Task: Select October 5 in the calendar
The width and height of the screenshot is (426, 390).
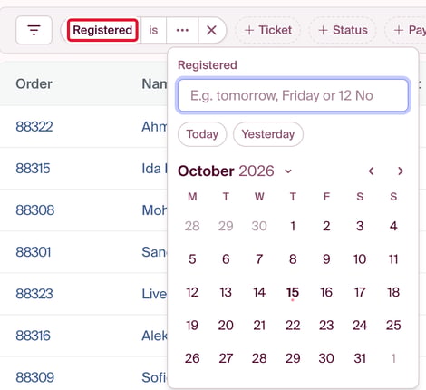Action: click(x=192, y=259)
